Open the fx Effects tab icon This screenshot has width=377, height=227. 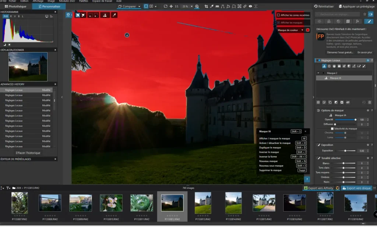(357, 21)
